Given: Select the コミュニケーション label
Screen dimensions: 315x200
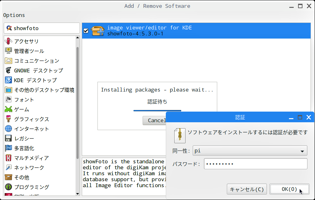Looking at the screenshot, I should (x=37, y=61).
